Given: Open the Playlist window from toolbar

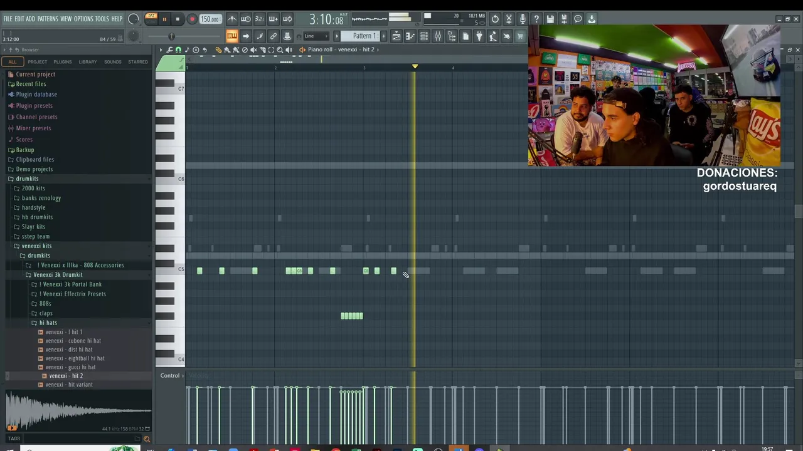Looking at the screenshot, I should [396, 36].
